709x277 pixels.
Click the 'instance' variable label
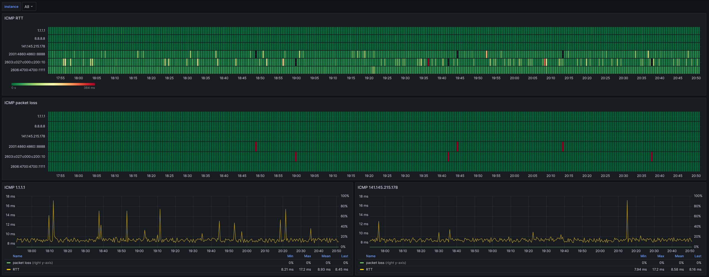point(11,7)
